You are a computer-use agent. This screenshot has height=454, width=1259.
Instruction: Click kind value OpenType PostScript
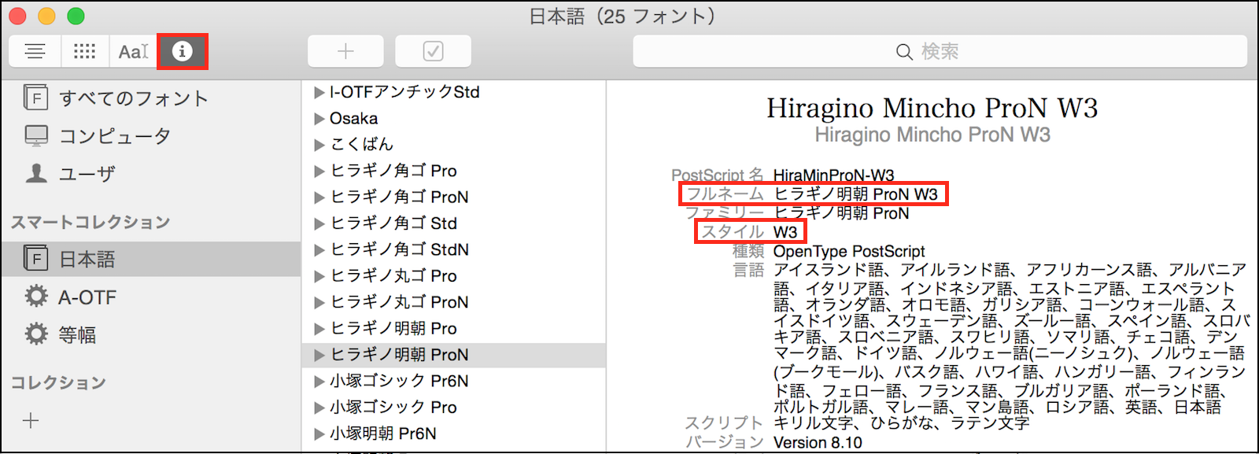(x=849, y=252)
